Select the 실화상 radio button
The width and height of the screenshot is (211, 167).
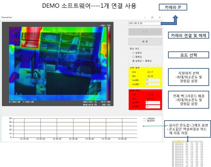tap(134, 53)
